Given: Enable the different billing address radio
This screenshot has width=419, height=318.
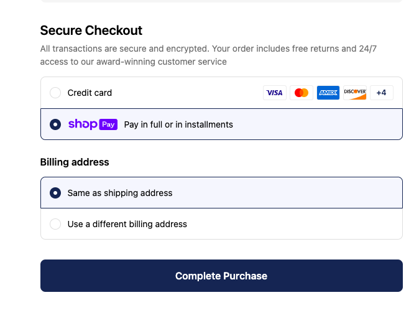Looking at the screenshot, I should tap(55, 224).
